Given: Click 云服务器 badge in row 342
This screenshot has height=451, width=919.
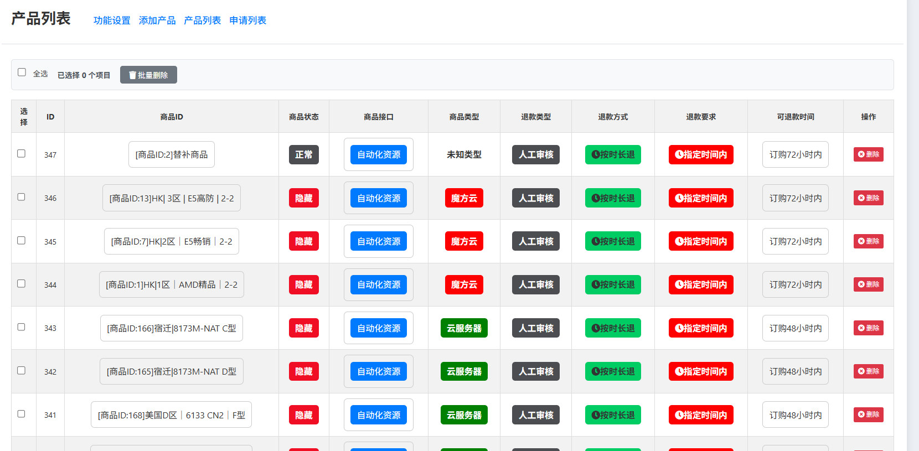Looking at the screenshot, I should pos(464,371).
